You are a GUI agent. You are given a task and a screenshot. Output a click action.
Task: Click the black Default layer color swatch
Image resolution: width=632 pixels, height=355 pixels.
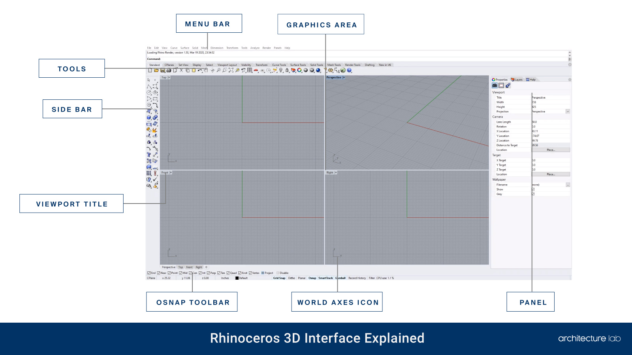tap(237, 278)
